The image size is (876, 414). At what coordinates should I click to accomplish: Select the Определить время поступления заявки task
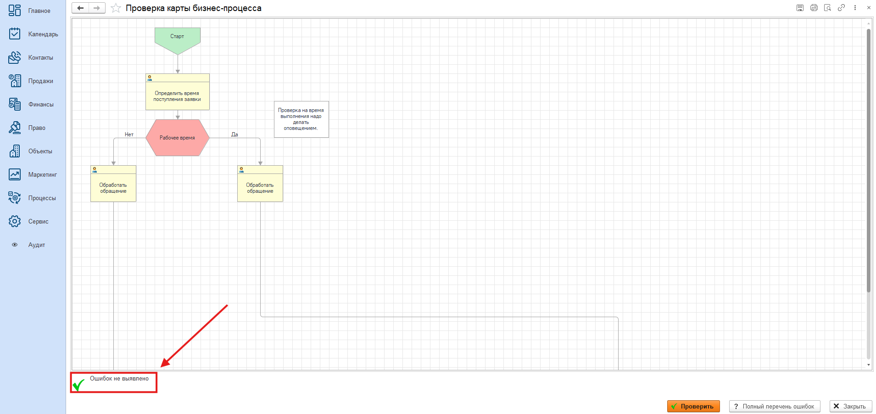click(x=178, y=92)
